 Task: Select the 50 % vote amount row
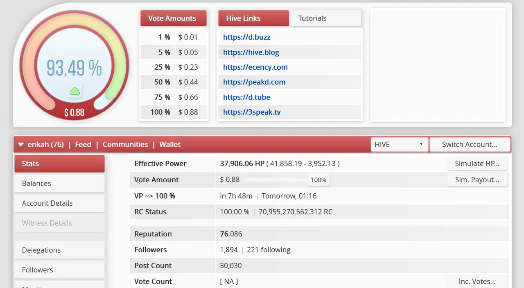(x=173, y=82)
